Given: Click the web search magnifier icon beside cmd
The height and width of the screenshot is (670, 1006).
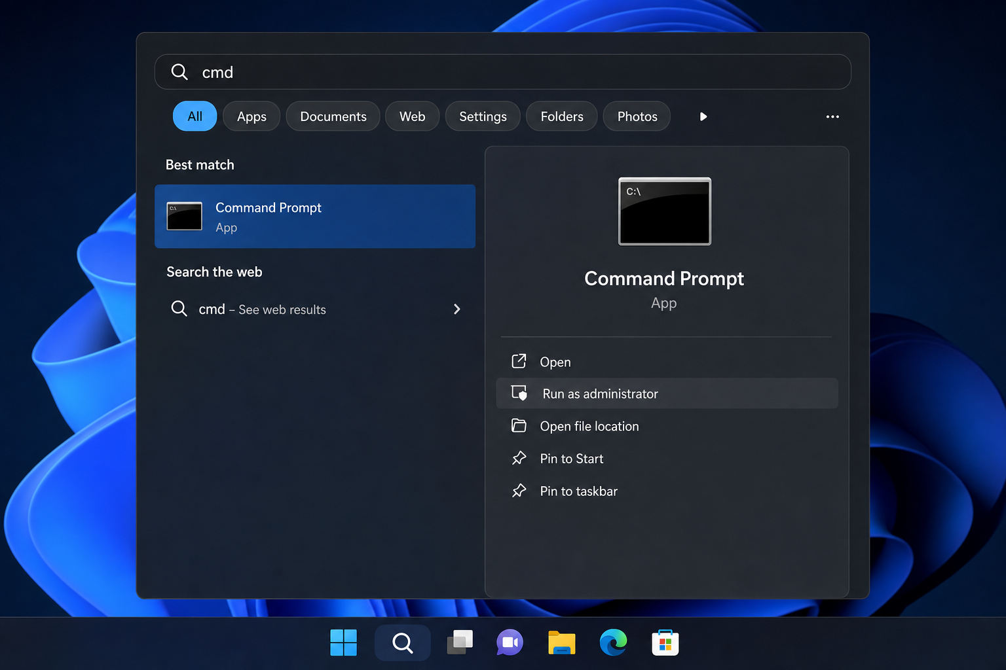Looking at the screenshot, I should click(x=179, y=308).
